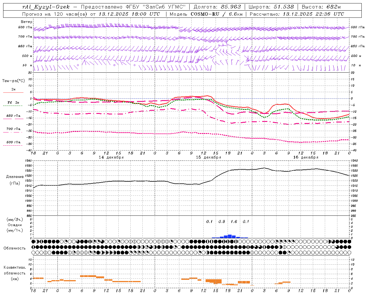366x293 pixels.
Task: Click the forecast start time 13.12.2025 18:00 UTC
Action: point(129,14)
